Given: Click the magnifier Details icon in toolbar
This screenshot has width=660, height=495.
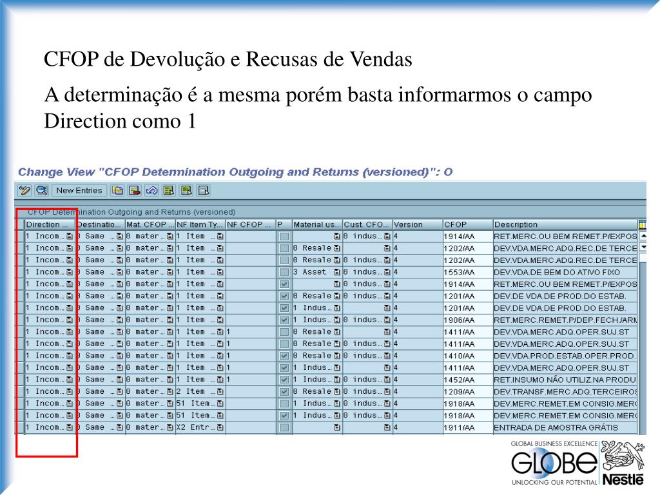Looking at the screenshot, I should (42, 191).
